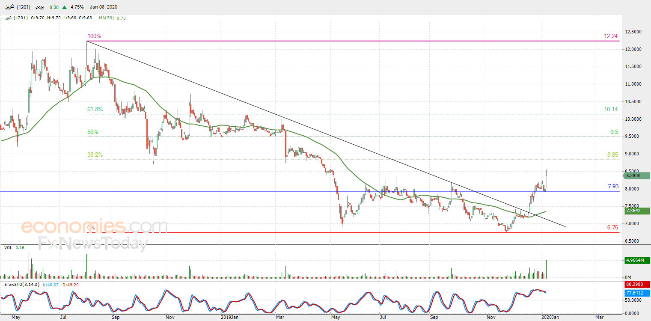Click the 12.24 price level label
Screen dimensions: 651x321
pos(611,36)
